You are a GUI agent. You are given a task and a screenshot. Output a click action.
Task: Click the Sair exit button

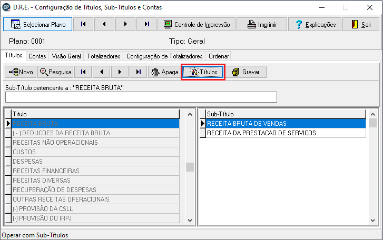(x=361, y=24)
